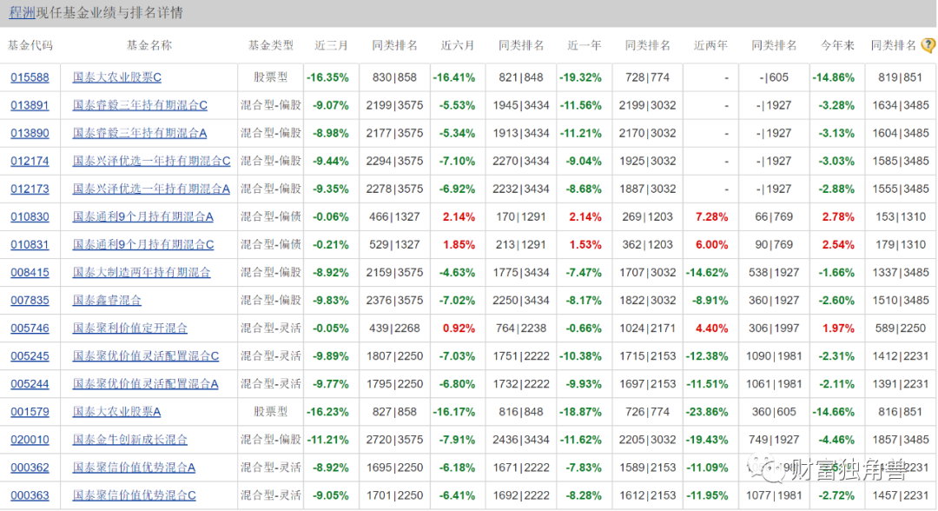Screen dimensions: 938x511
Task: Open 国泰聚优价值灵活配置混合C fund page
Action: click(146, 356)
